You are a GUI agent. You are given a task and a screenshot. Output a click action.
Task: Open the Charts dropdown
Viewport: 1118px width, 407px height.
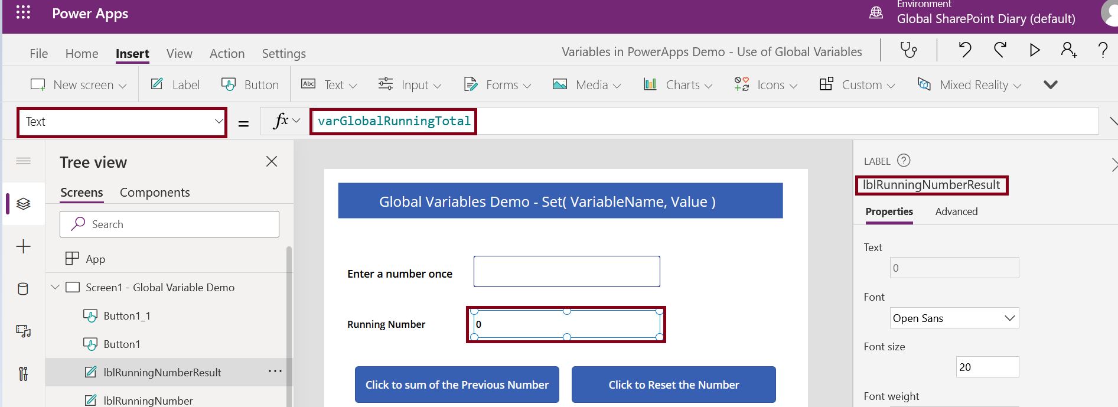click(678, 84)
